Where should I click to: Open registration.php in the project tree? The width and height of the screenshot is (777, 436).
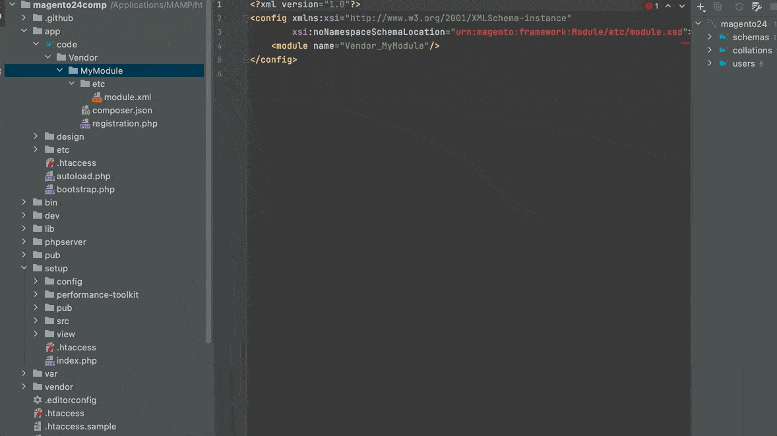[x=124, y=123]
